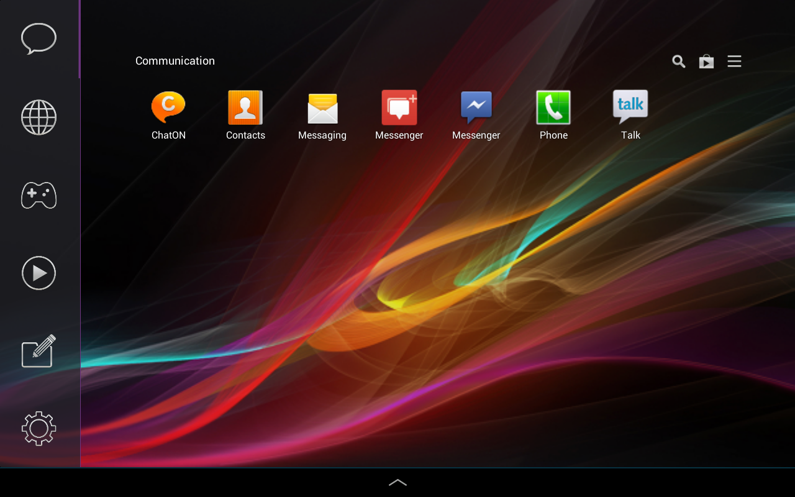Open the ChatON app
The width and height of the screenshot is (795, 497).
(168, 116)
